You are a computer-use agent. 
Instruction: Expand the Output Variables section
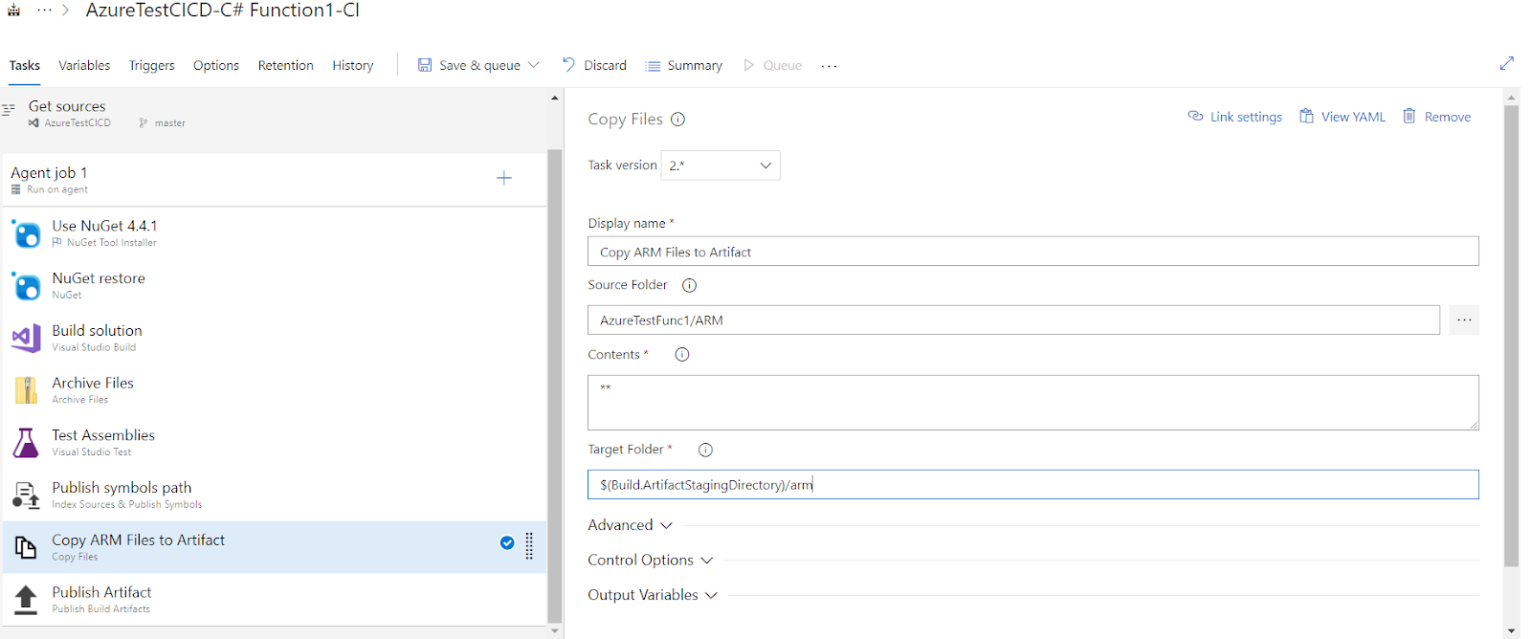(652, 595)
